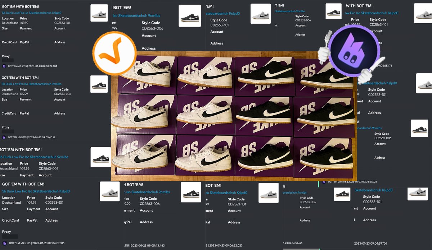Select the 'BOT 'EM v0.5.115 | 2023-01-23 09:05:40.15' footer text
Screen dimensions: 432x250
(31, 137)
